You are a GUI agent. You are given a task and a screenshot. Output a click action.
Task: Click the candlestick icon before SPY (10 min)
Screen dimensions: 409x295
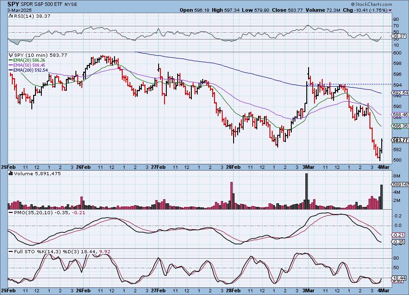point(11,55)
